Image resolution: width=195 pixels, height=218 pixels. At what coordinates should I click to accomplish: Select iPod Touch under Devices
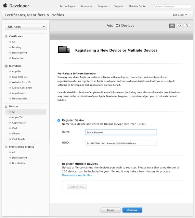[18, 139]
